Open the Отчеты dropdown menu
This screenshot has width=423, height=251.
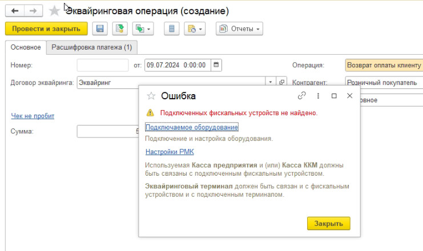coord(239,29)
